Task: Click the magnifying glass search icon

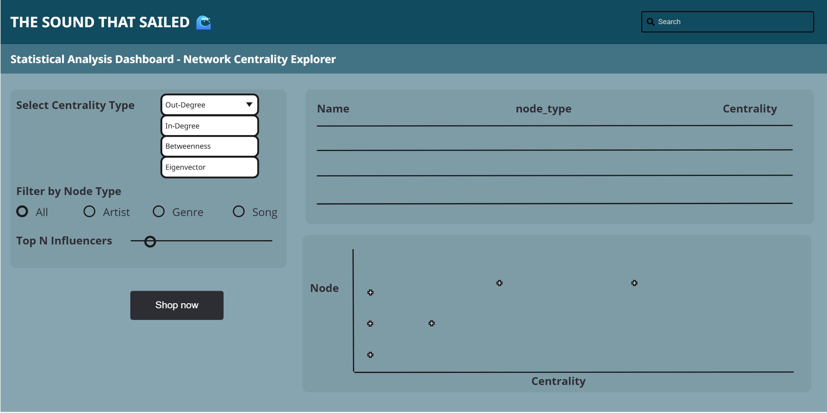Action: [x=650, y=22]
